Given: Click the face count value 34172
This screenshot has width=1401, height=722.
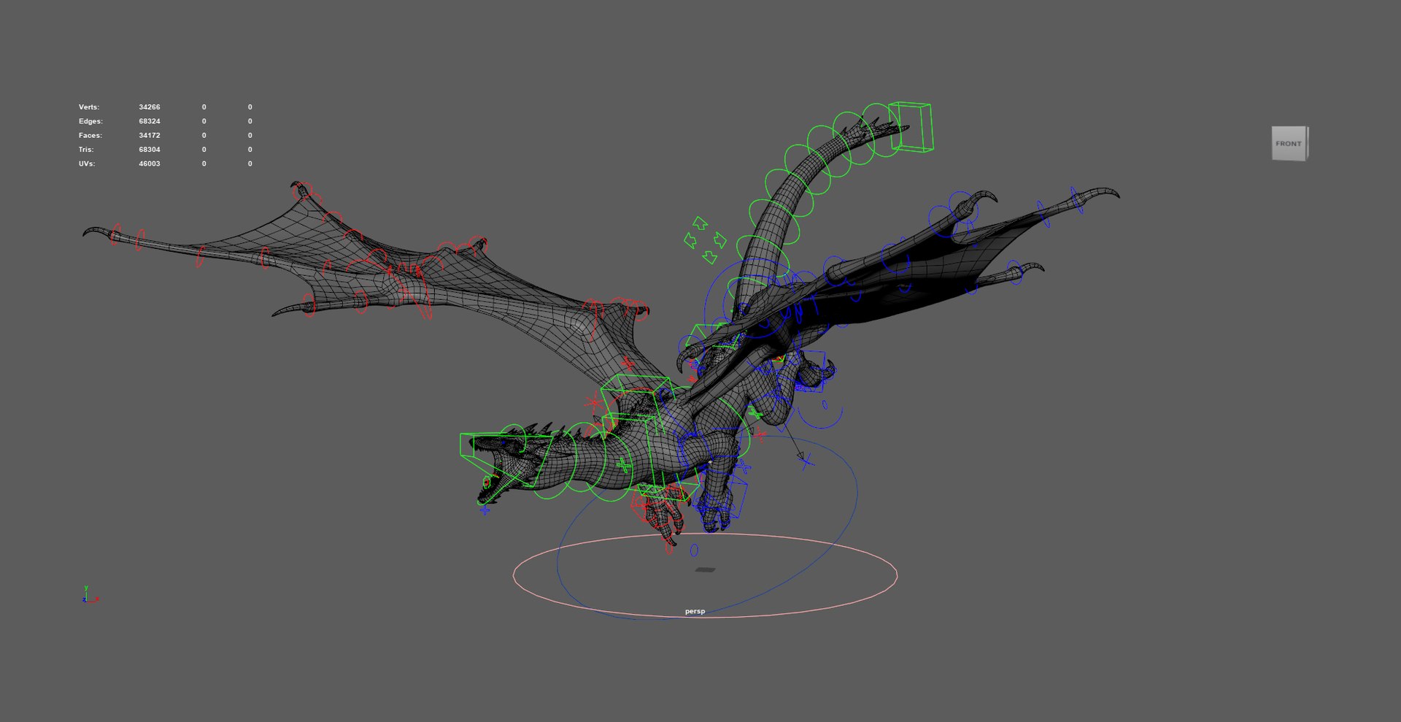Looking at the screenshot, I should tap(150, 135).
